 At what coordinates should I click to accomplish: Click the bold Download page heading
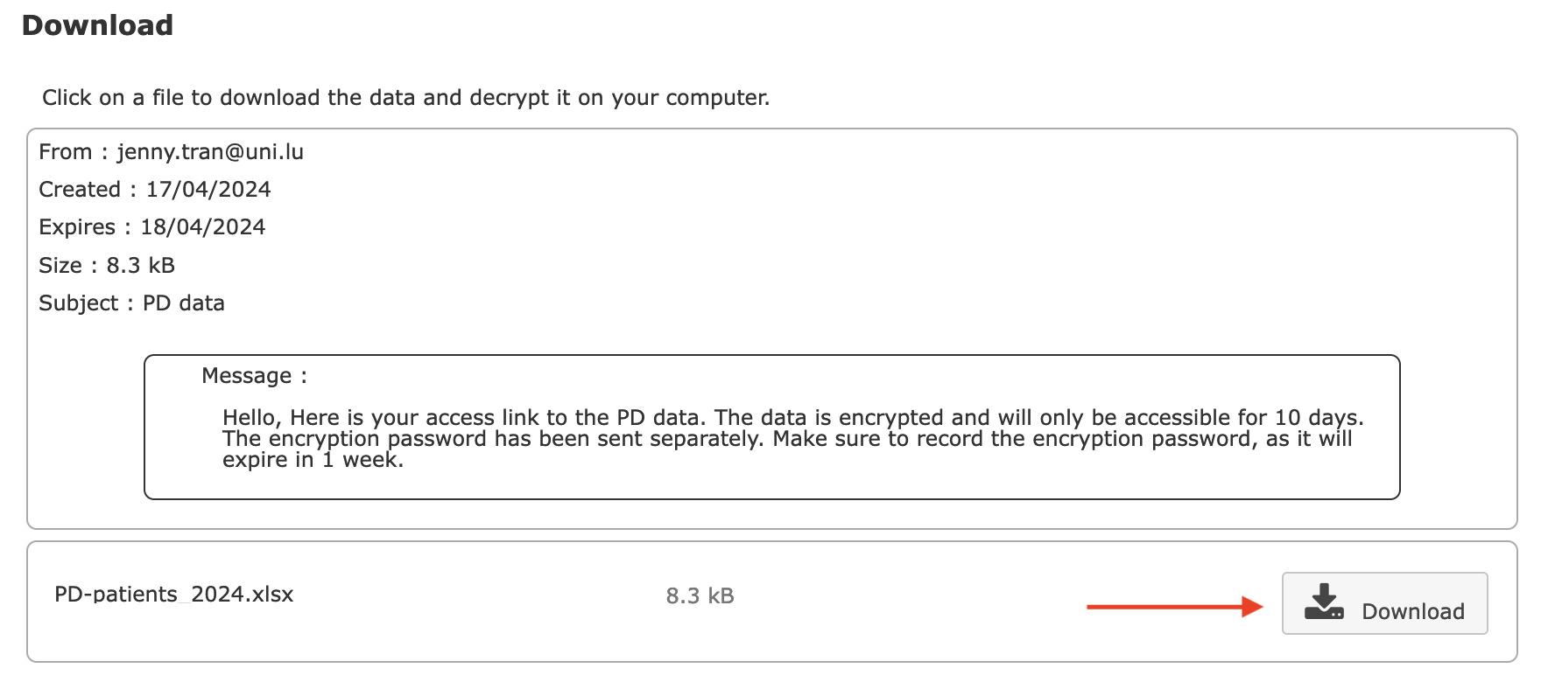[x=97, y=25]
